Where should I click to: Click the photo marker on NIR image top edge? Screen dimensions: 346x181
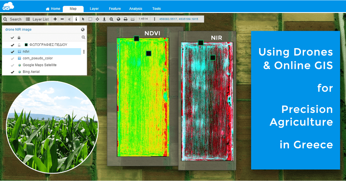[201, 43]
